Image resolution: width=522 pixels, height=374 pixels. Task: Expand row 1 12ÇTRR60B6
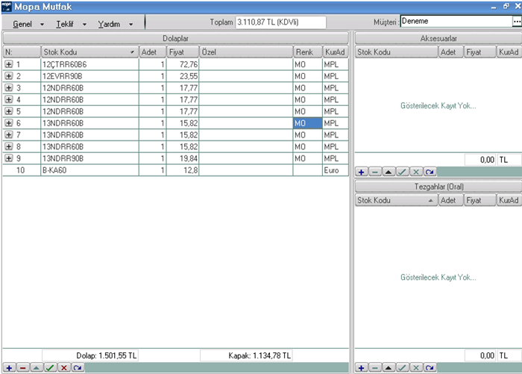[x=9, y=64]
